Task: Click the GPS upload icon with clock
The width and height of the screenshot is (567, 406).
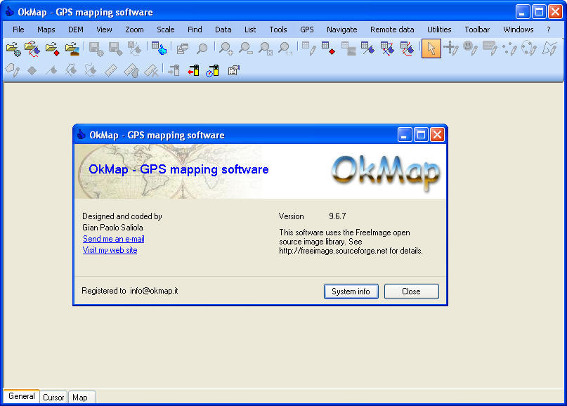Action: (213, 70)
